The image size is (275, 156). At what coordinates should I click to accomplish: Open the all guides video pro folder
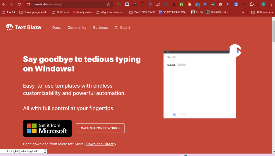[x=110, y=12]
